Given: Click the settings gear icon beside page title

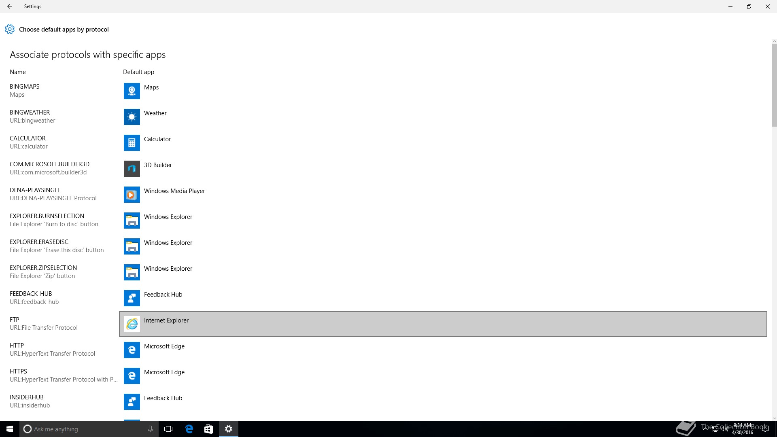Looking at the screenshot, I should coord(10,29).
